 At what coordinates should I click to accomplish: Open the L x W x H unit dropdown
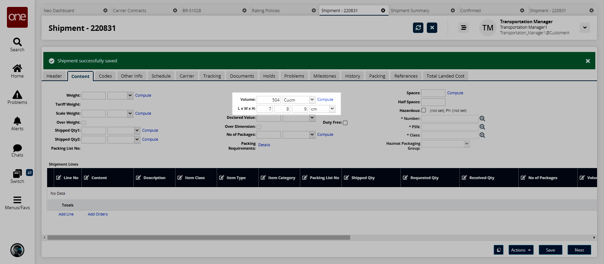coord(332,109)
